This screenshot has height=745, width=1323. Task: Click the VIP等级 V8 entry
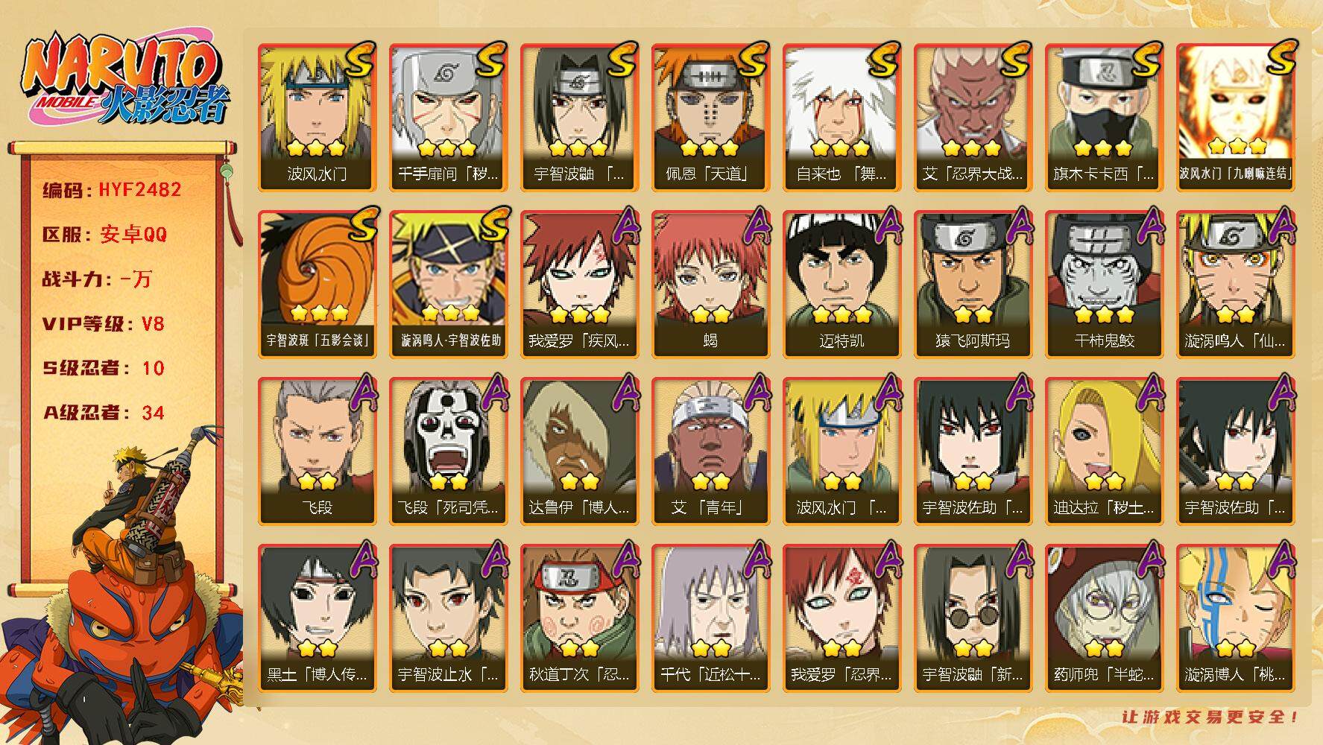[103, 324]
